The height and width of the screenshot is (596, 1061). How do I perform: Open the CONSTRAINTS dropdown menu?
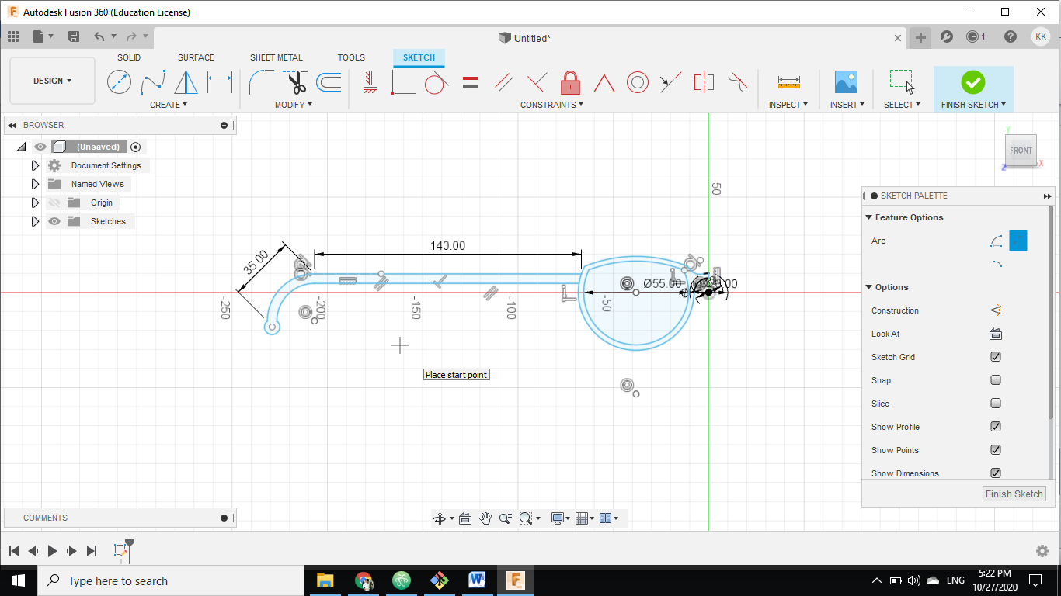point(552,105)
